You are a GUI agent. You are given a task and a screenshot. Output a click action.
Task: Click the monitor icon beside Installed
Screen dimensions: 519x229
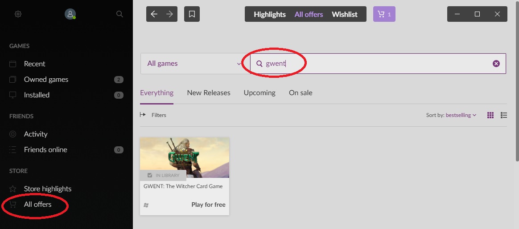click(x=12, y=95)
